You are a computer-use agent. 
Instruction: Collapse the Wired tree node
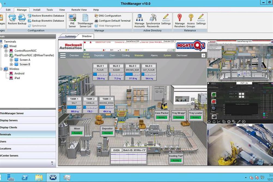pyautogui.click(x=1, y=46)
